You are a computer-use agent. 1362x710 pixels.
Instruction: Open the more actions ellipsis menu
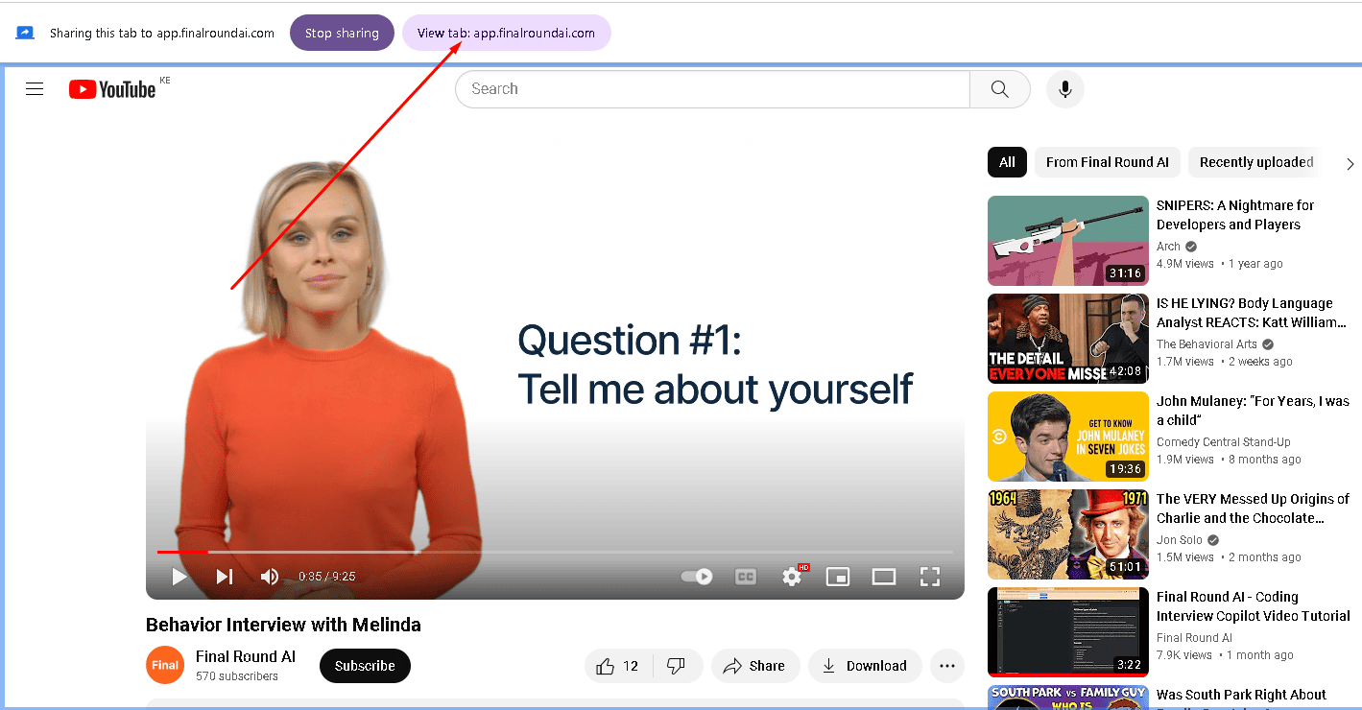point(946,665)
